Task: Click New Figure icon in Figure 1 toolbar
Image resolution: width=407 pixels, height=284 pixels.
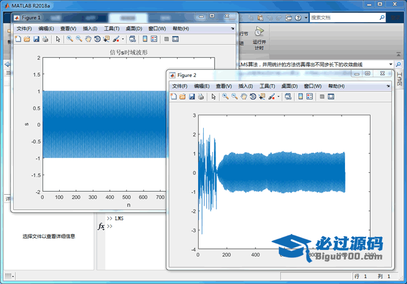Action: (x=18, y=39)
